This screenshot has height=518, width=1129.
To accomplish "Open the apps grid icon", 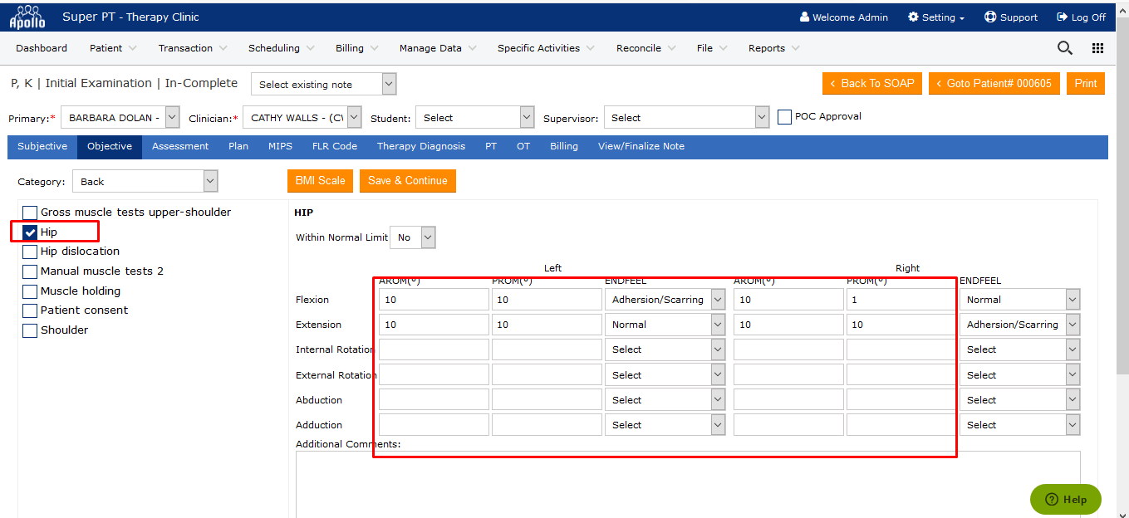I will 1097,48.
